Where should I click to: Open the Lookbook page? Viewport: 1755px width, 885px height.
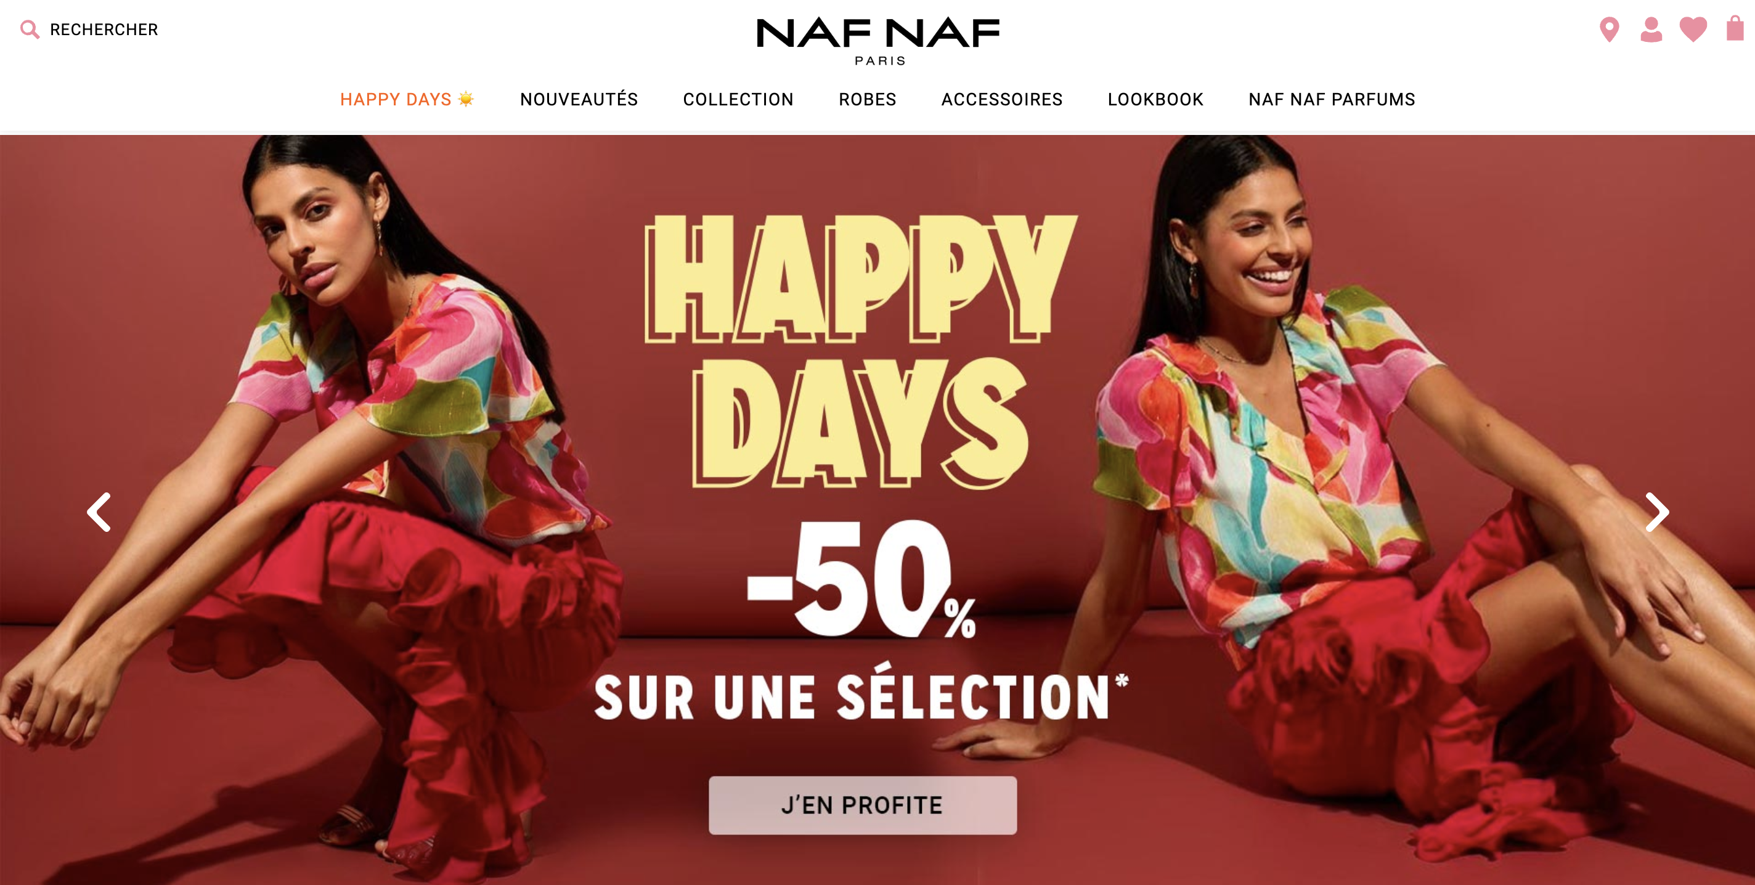coord(1155,99)
